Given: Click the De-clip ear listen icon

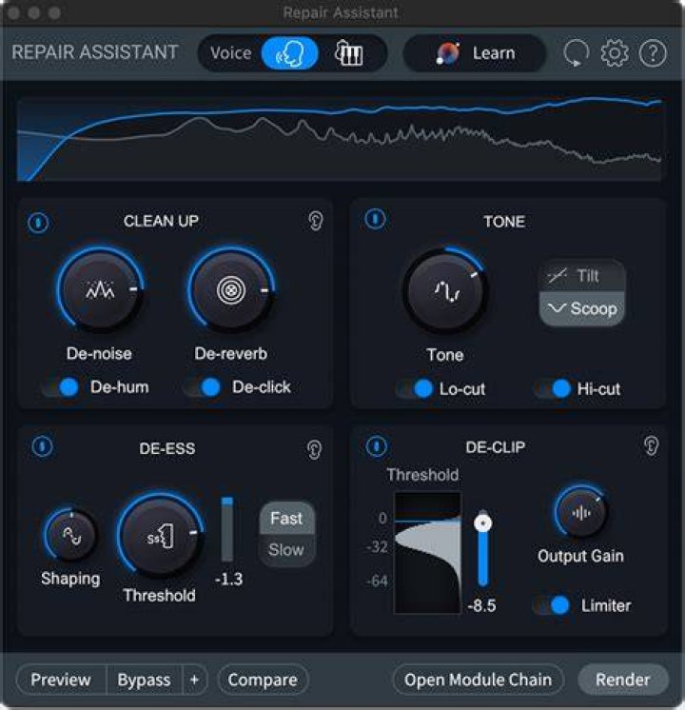Looking at the screenshot, I should (651, 446).
